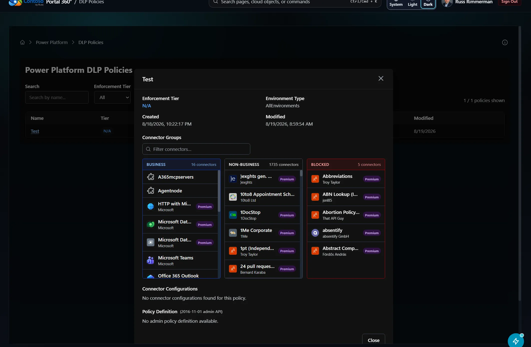Click the HTTP with Microsoft globe icon
Screen dimensions: 531x347
(151, 206)
